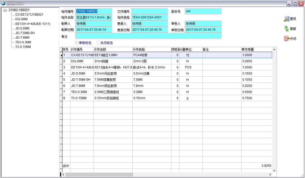Click the 关闭 exit door icon
This screenshot has width=305, height=178.
click(x=286, y=38)
